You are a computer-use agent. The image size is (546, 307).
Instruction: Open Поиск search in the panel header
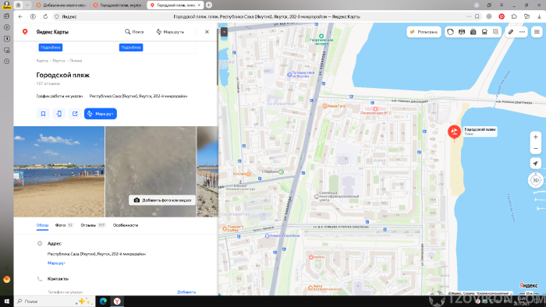coord(134,32)
